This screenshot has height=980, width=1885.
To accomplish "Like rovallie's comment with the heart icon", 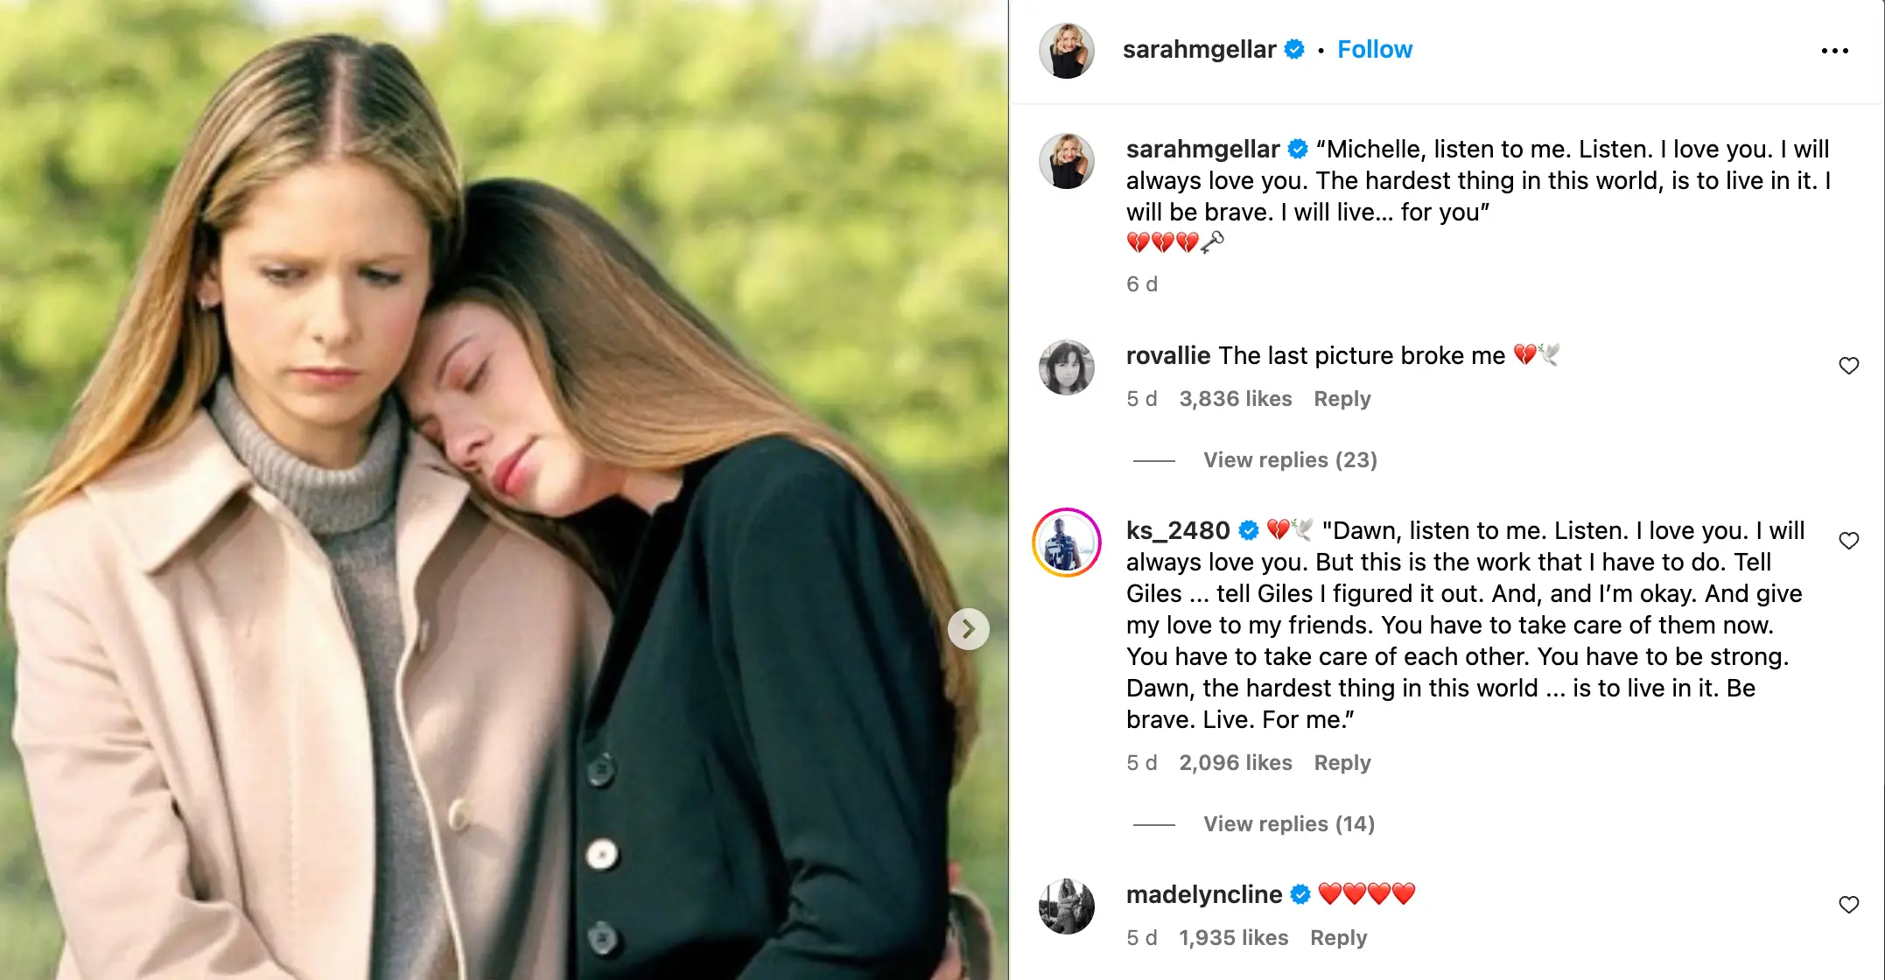I will click(x=1849, y=366).
